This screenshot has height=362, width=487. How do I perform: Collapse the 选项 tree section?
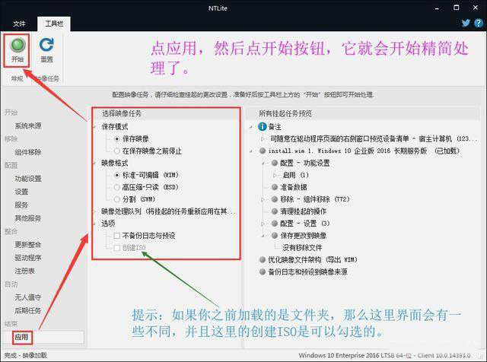pos(94,224)
